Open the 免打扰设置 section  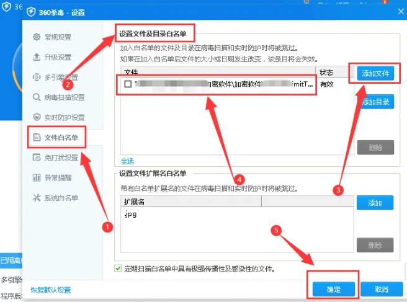pos(61,158)
